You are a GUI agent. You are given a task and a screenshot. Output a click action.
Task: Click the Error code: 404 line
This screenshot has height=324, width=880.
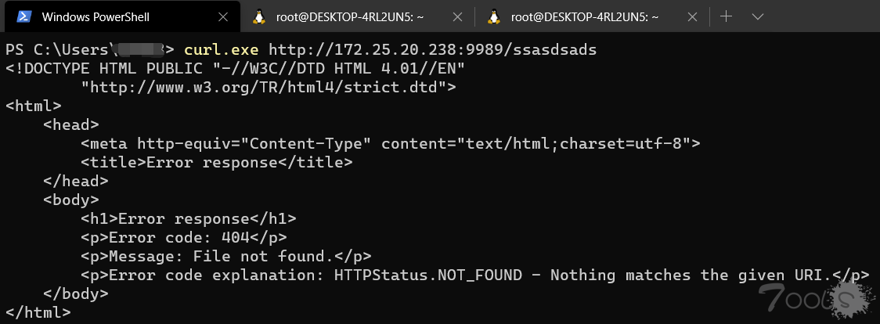click(x=184, y=238)
